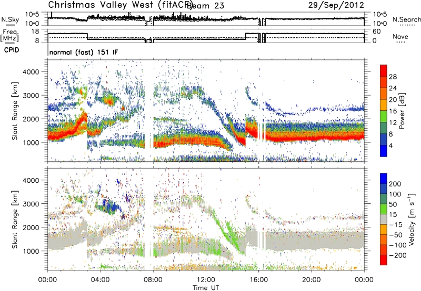Click the 'N.Sky' legend label
The width and height of the screenshot is (421, 291).
point(10,19)
